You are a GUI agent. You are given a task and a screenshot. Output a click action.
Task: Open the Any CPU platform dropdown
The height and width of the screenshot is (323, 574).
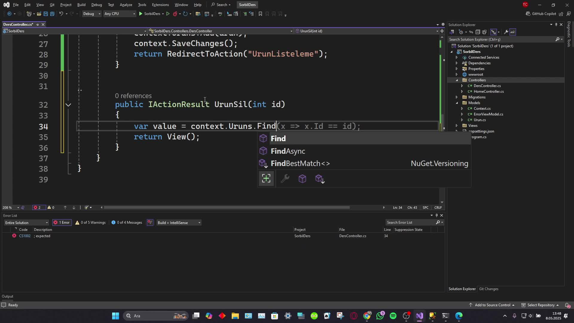point(119,14)
